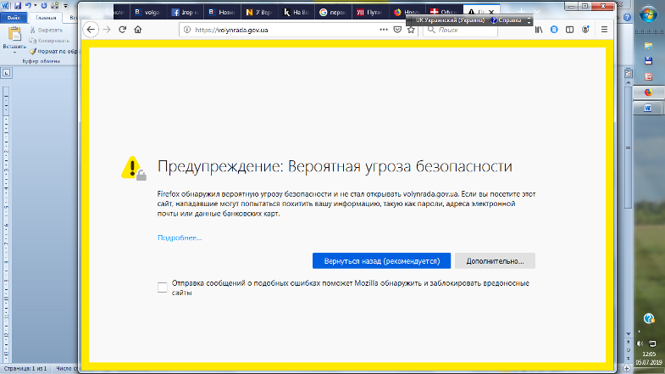Open the Файл tab in Word
This screenshot has height=374, width=665.
[x=14, y=16]
